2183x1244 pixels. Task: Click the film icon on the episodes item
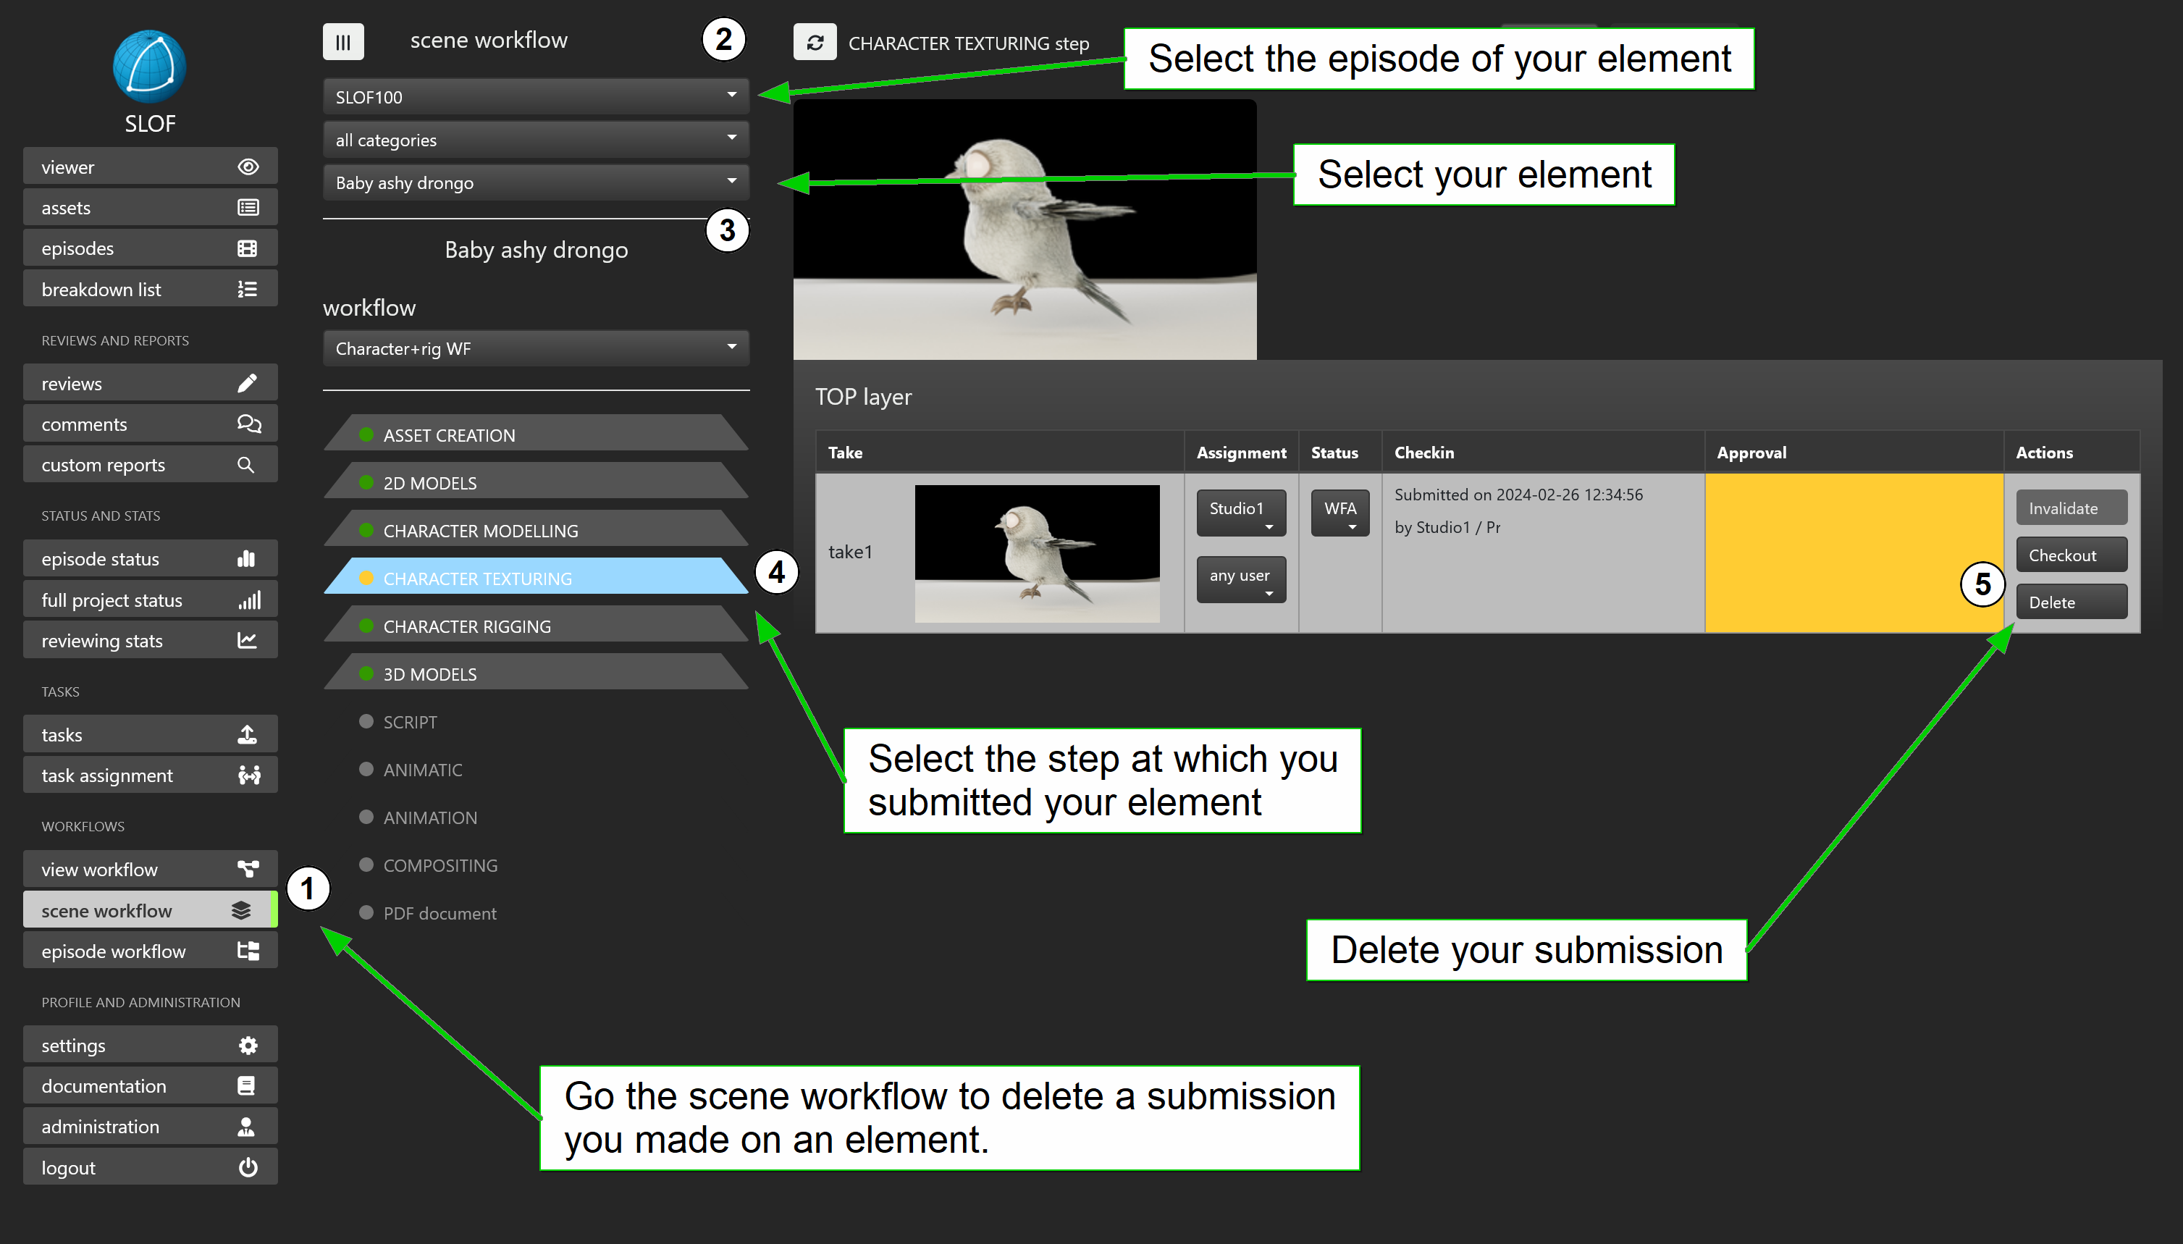coord(248,248)
